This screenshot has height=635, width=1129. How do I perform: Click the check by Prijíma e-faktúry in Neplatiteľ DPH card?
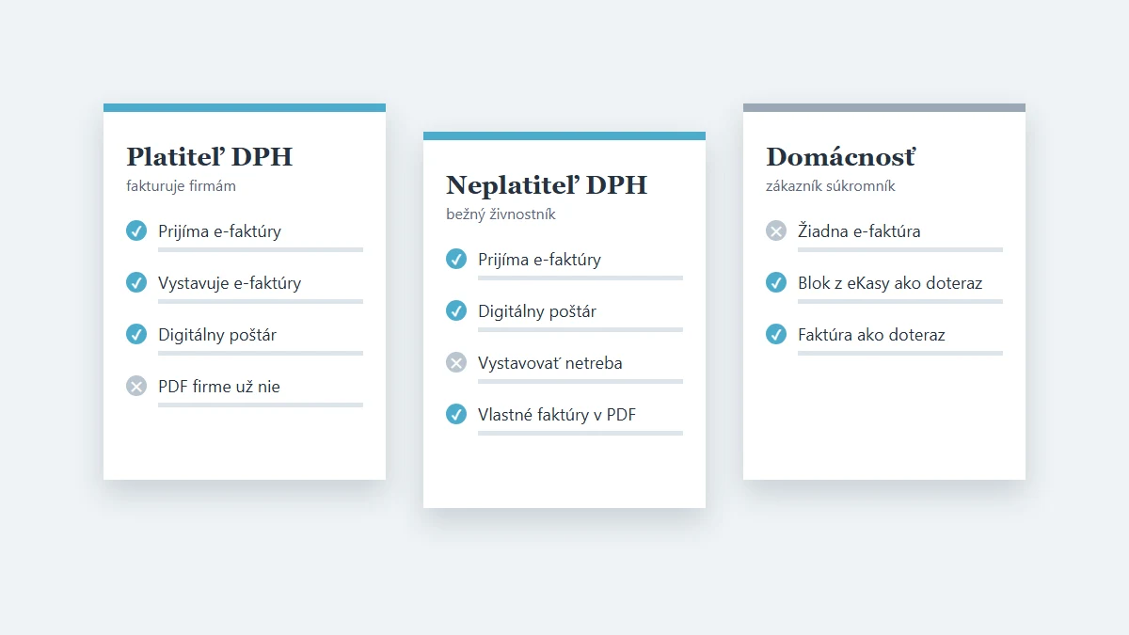[x=456, y=259]
